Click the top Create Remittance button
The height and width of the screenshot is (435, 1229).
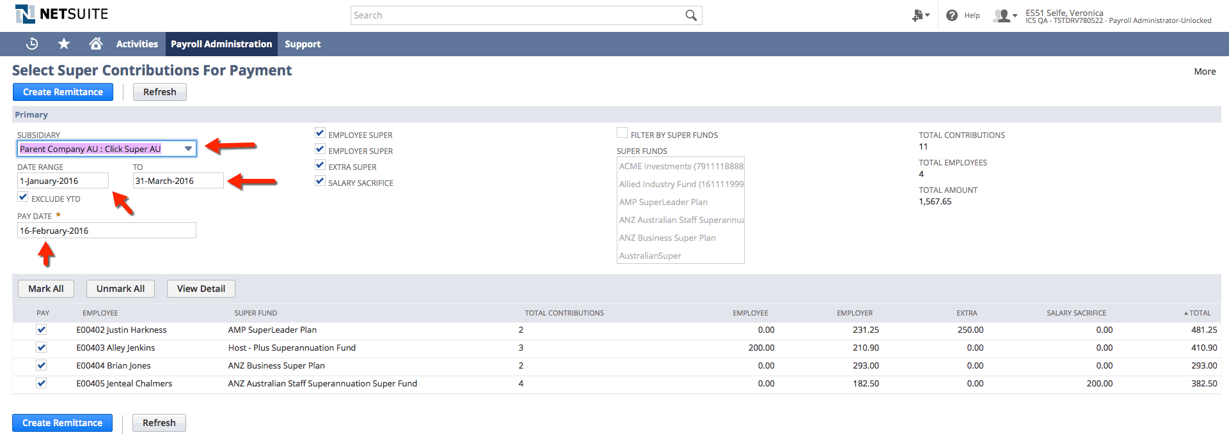pyautogui.click(x=63, y=92)
